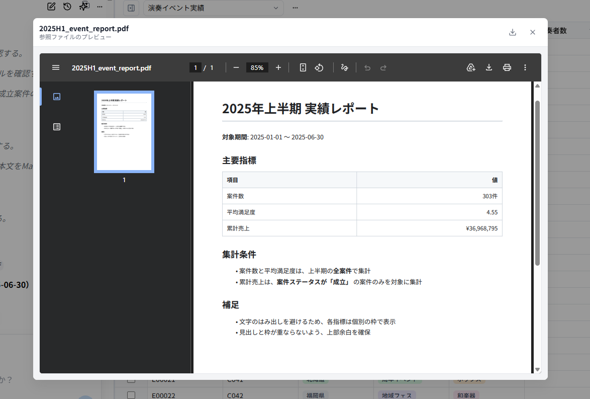This screenshot has height=399, width=590.
Task: Click the 主要指標 section heading
Action: point(239,161)
